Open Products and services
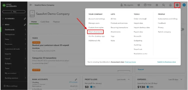188x90 pixels. [x=119, y=23]
